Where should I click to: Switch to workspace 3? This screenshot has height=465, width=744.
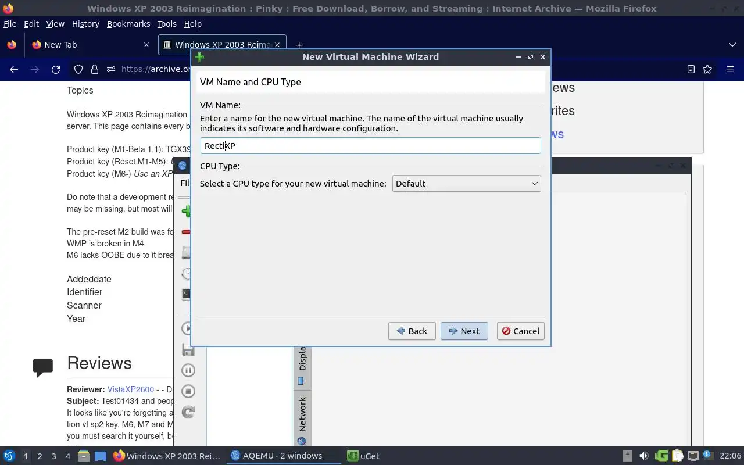pyautogui.click(x=54, y=456)
